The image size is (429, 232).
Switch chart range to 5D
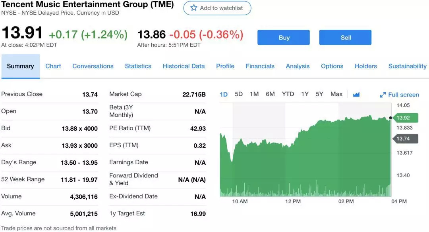[x=239, y=94]
